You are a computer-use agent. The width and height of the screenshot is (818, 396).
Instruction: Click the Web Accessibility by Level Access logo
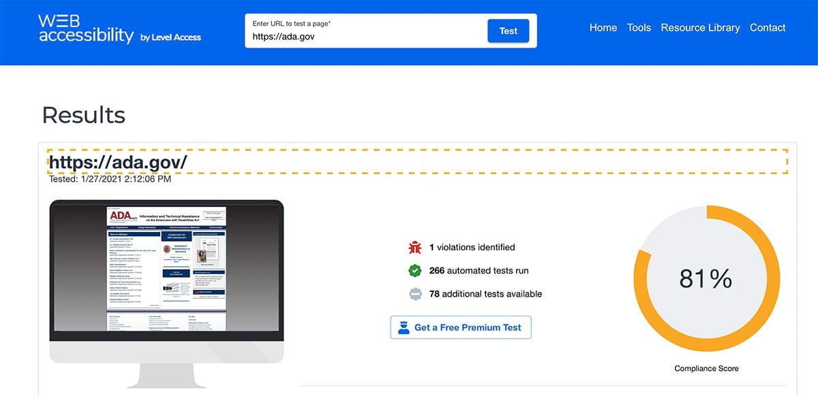point(120,29)
